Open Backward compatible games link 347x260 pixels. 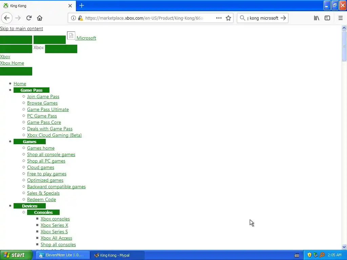(x=57, y=187)
